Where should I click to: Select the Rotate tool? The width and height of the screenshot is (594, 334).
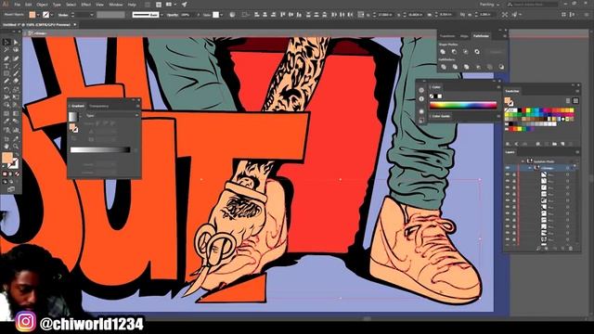coord(6,89)
